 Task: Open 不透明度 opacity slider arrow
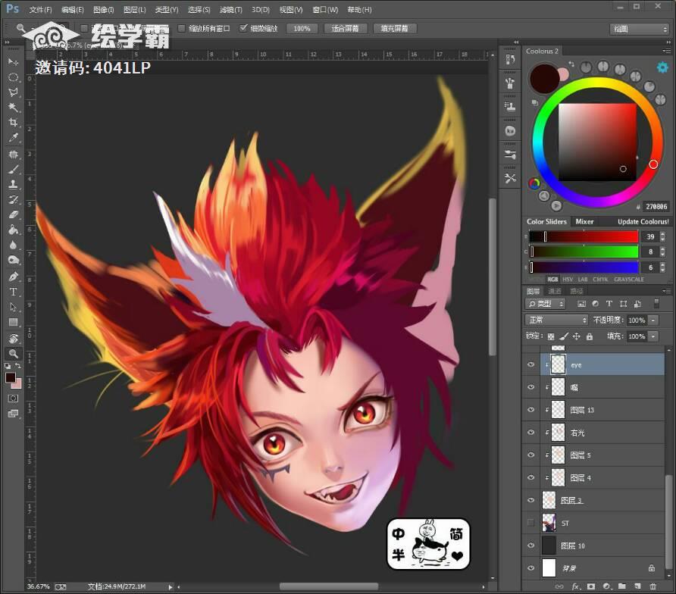653,320
